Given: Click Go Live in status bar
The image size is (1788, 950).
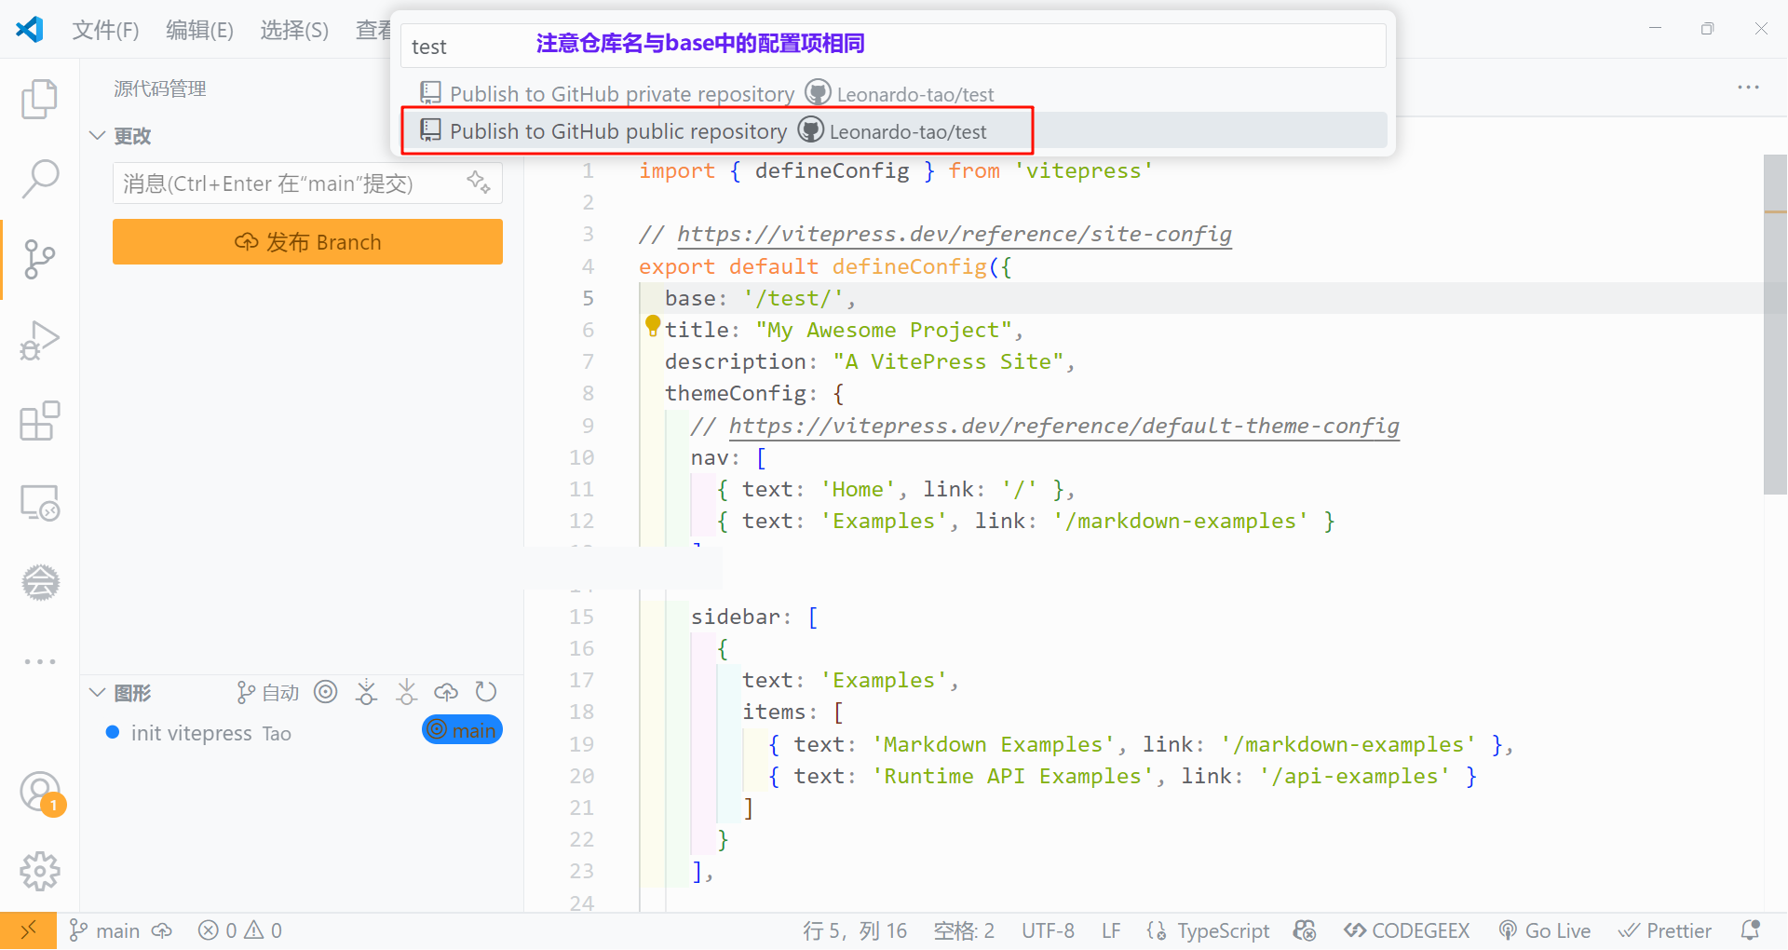Looking at the screenshot, I should 1545,930.
